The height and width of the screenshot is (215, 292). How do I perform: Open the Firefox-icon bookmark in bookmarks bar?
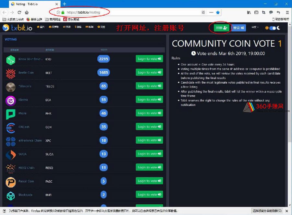pos(34,19)
